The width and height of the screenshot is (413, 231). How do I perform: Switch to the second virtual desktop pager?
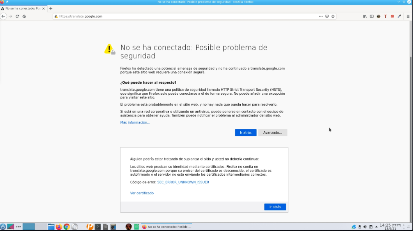(x=41, y=227)
